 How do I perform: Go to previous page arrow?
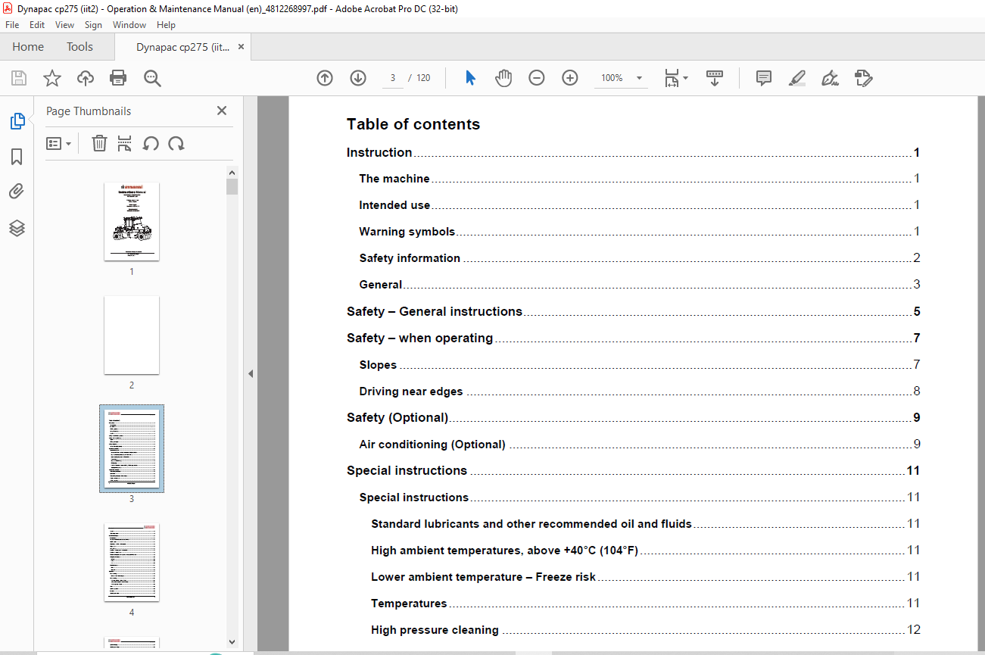click(325, 78)
